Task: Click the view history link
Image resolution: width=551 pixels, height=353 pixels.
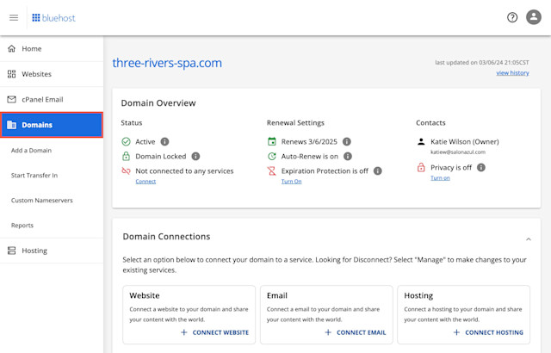Action: coord(512,72)
